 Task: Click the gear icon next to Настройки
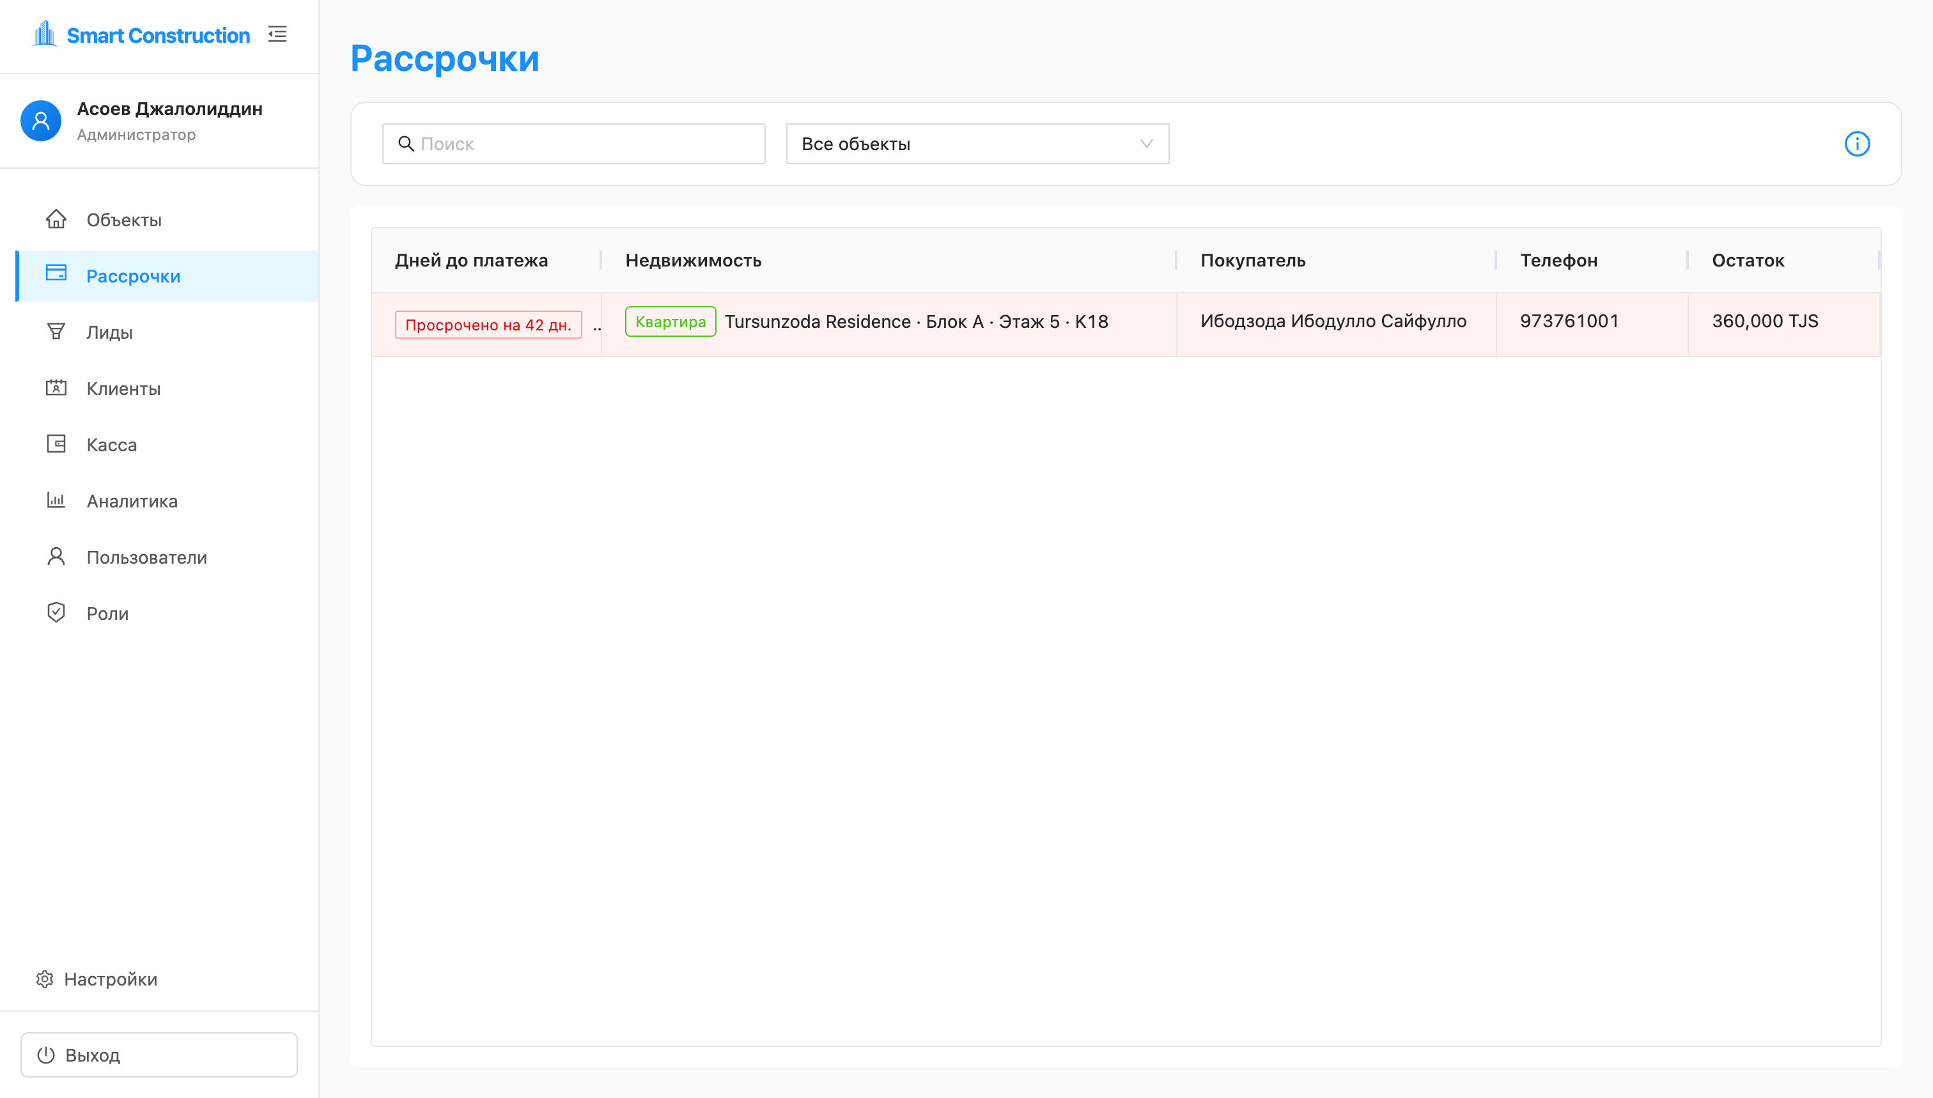point(45,979)
